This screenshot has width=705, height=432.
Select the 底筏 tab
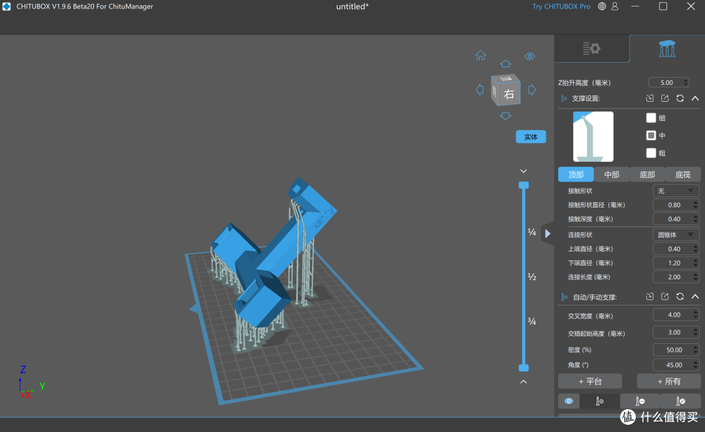[683, 174]
